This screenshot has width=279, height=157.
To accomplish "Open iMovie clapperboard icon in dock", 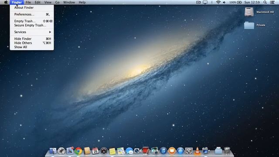I will (x=206, y=150).
